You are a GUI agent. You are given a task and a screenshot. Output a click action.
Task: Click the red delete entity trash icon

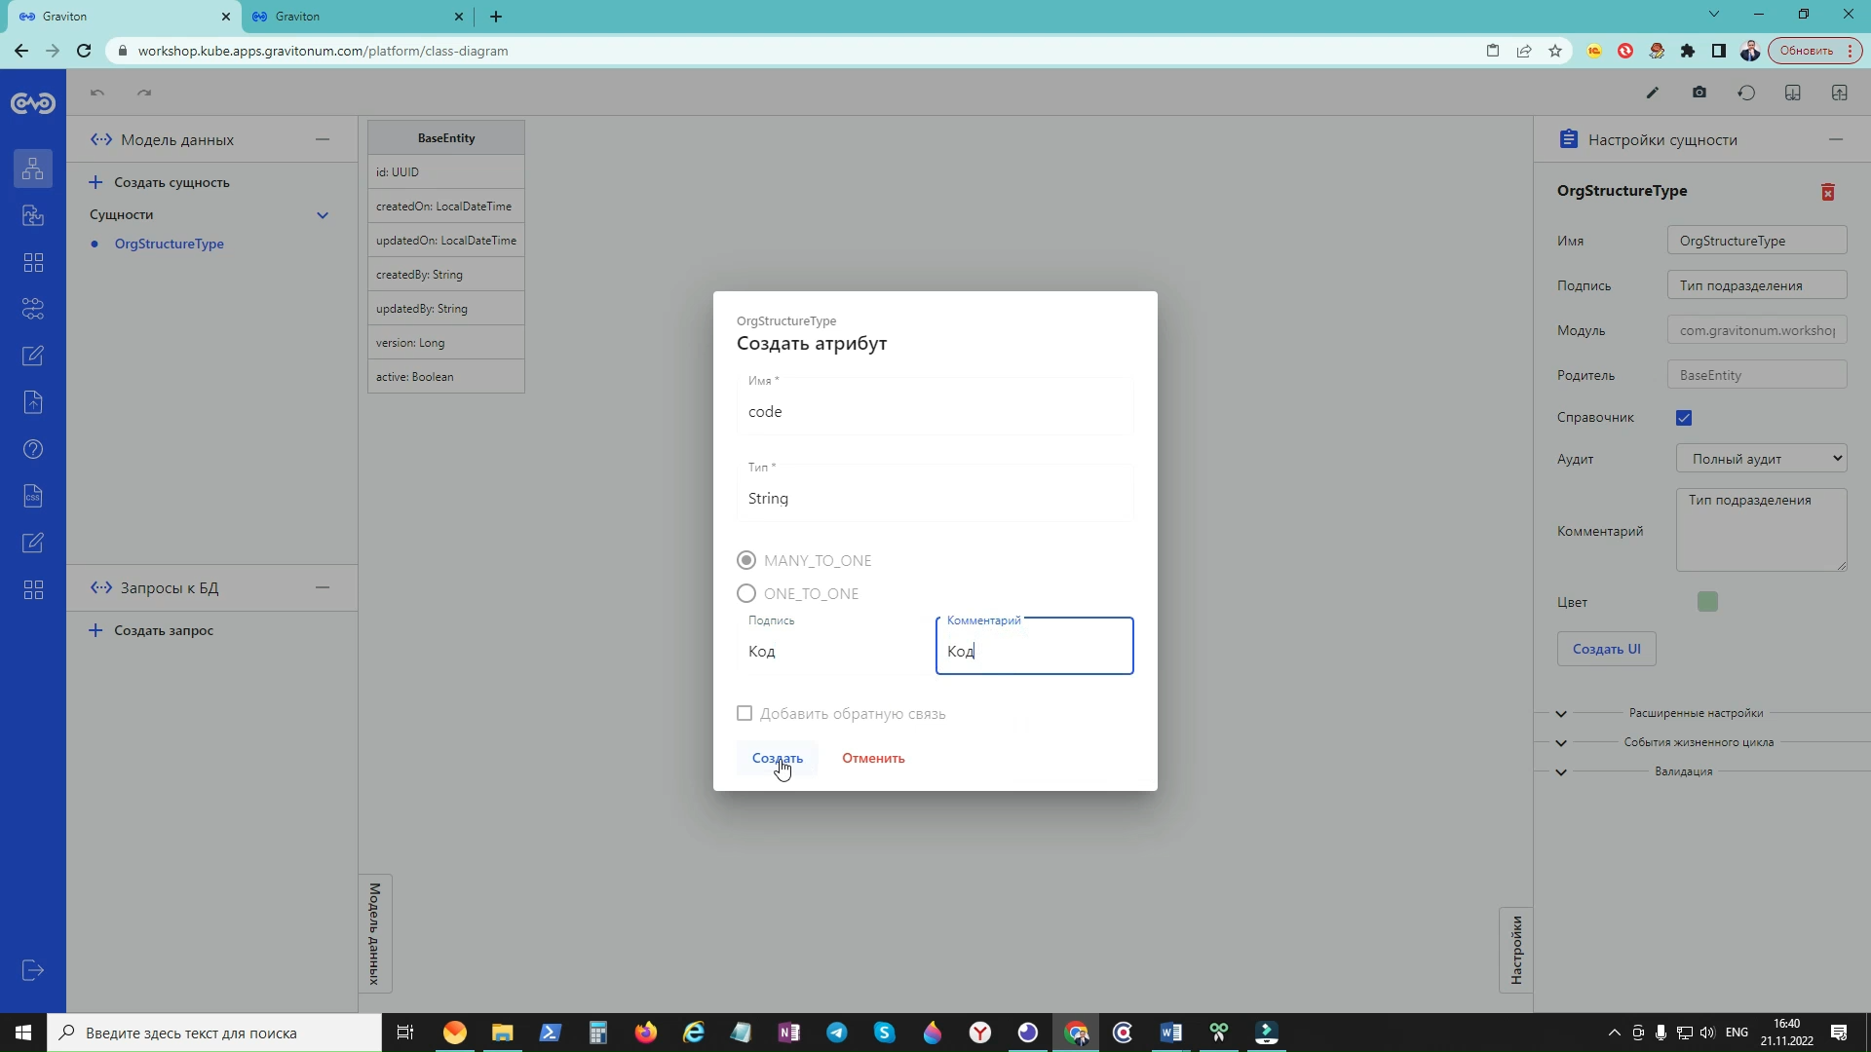(1827, 192)
